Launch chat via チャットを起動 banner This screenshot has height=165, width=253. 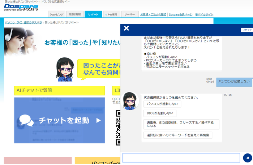[59, 120]
